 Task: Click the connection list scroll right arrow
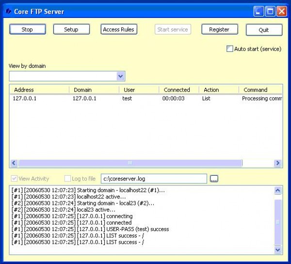click(x=277, y=163)
